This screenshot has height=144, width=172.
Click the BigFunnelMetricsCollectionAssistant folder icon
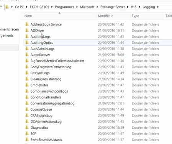(x=27, y=61)
